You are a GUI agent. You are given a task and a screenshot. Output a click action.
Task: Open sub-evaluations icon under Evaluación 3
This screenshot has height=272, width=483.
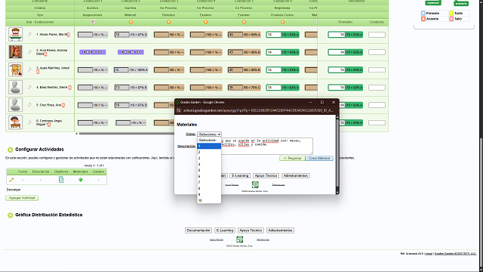point(168,22)
